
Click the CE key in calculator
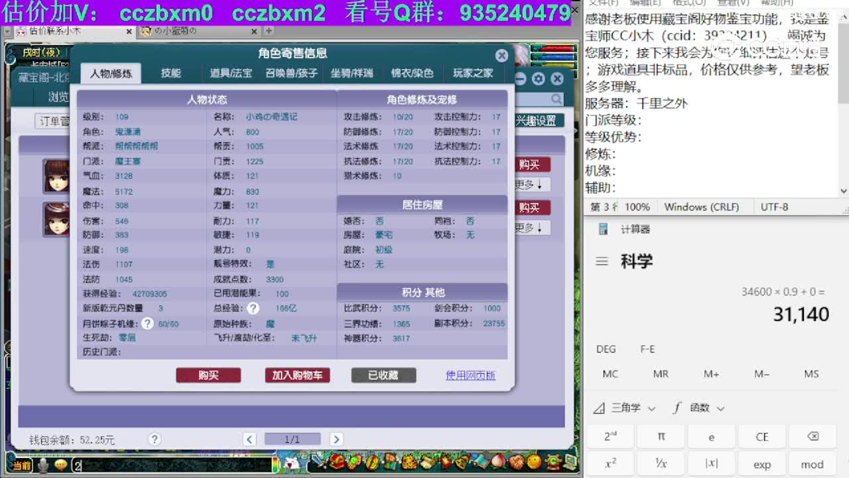pyautogui.click(x=762, y=437)
